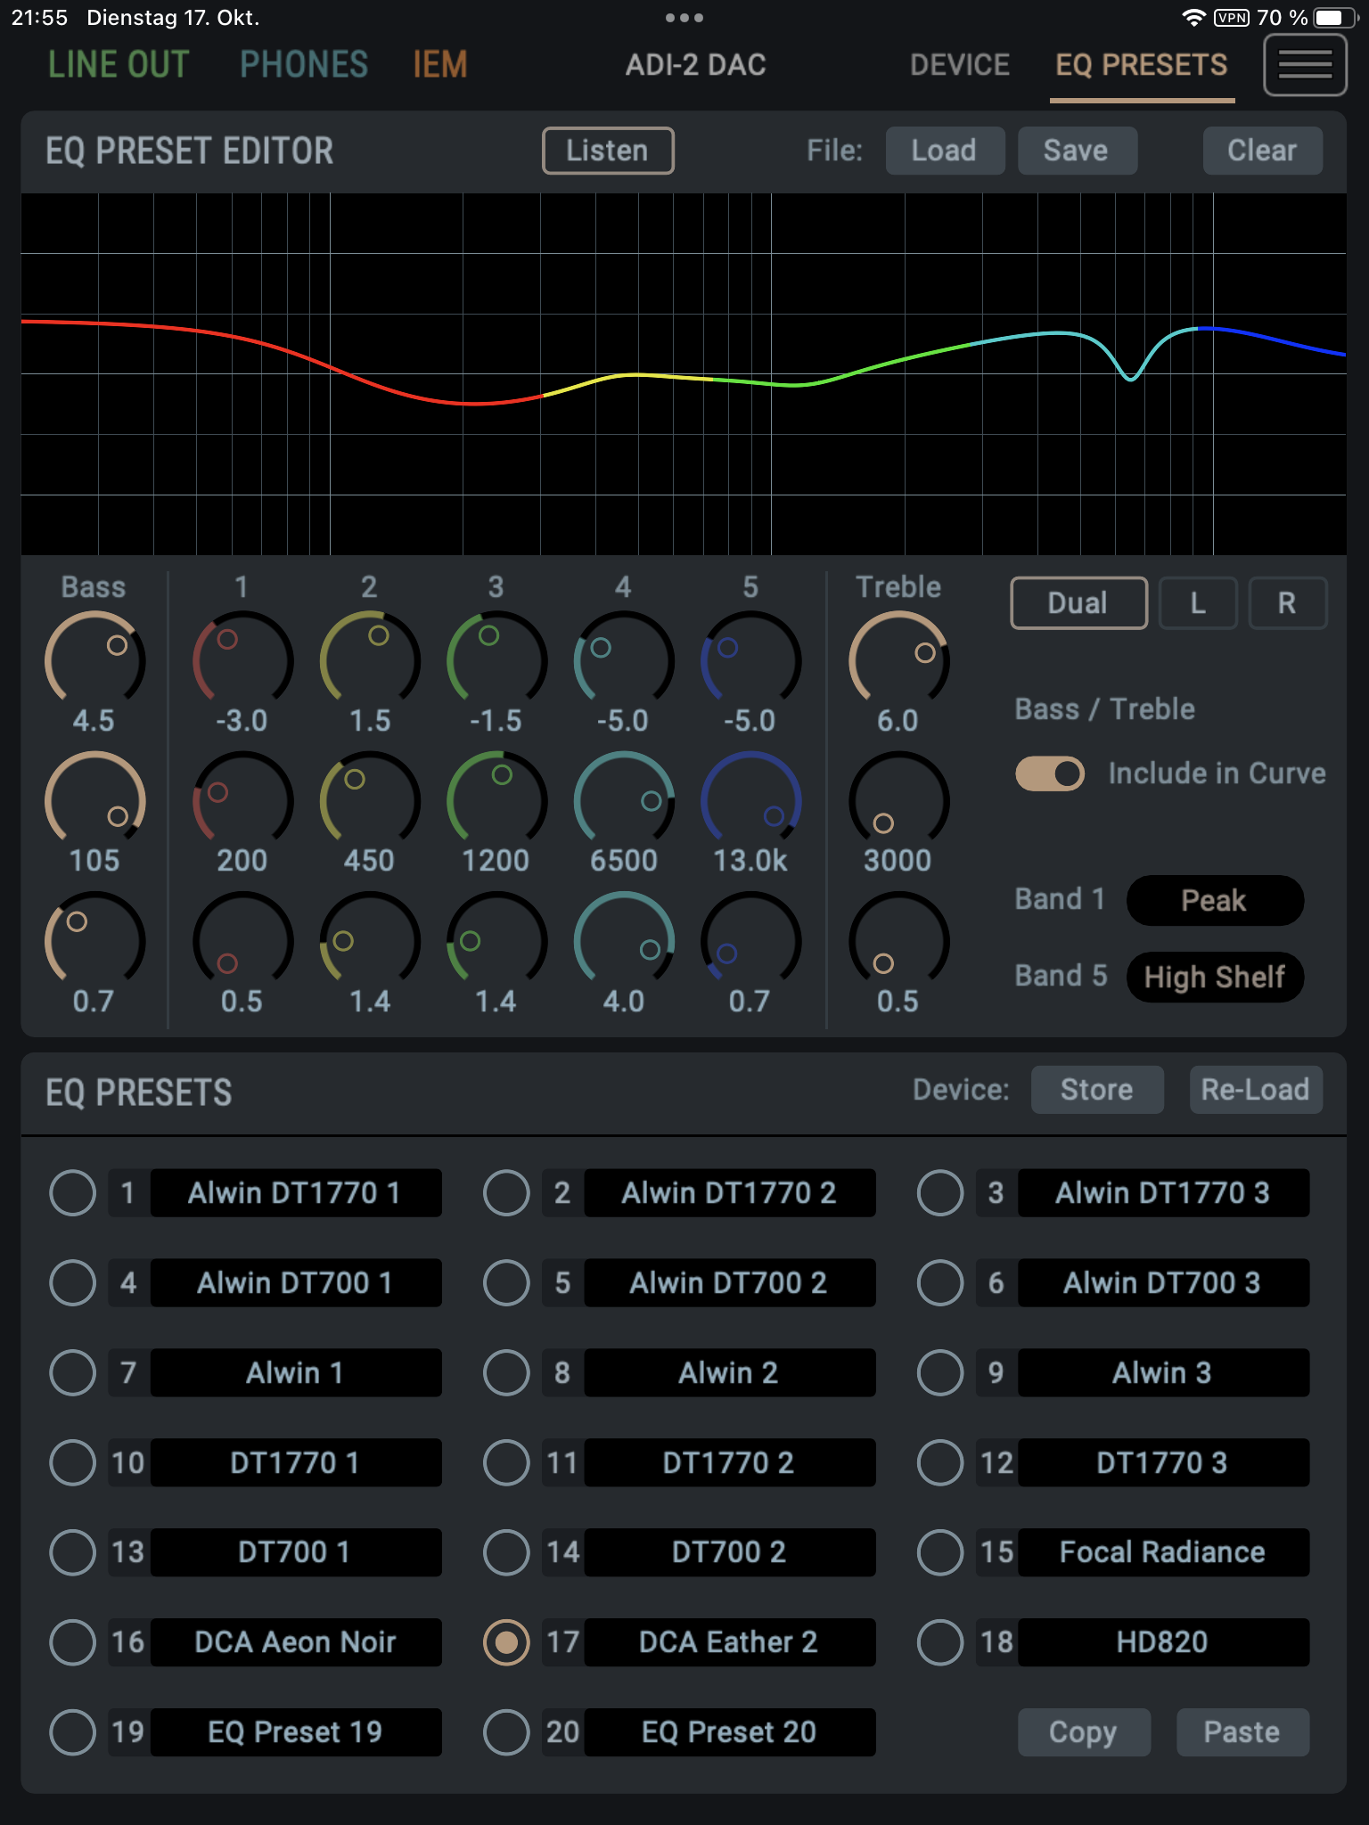The height and width of the screenshot is (1825, 1369).
Task: Tap the Wi-Fi status icon
Action: pos(1193,18)
